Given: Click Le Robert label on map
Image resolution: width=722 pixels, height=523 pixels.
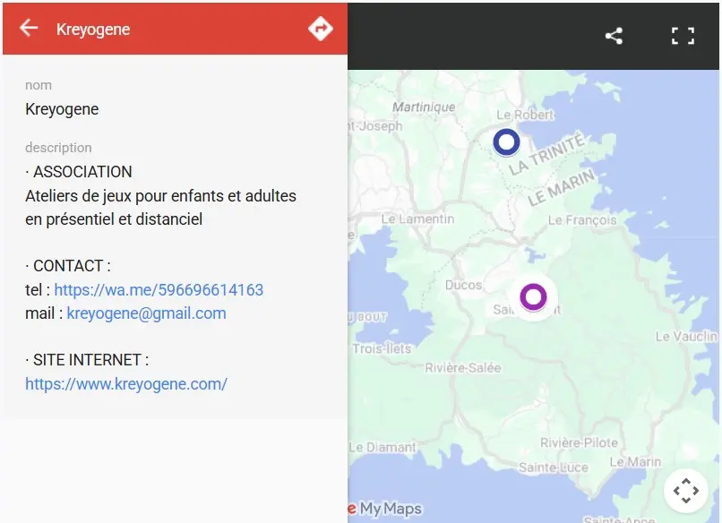Looking at the screenshot, I should [x=525, y=115].
